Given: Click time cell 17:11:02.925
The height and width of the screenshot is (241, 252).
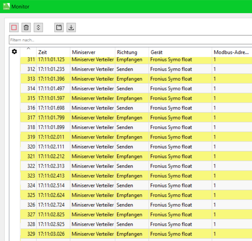Looking at the screenshot, I should pyautogui.click(x=51, y=224).
